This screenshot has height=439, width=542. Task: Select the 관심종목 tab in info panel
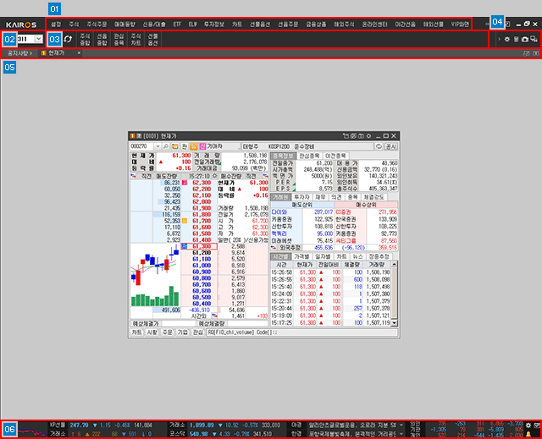point(310,156)
